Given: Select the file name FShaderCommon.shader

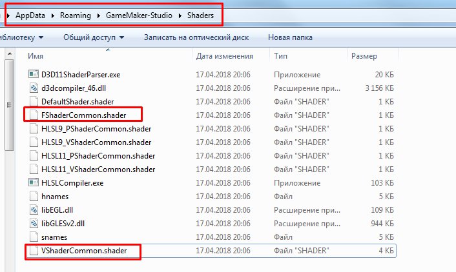Looking at the screenshot, I should pos(84,115).
